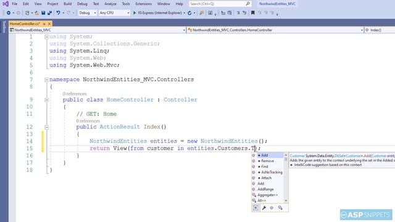Open the File menu
Screen dimensions: 395x222
[15, 4]
